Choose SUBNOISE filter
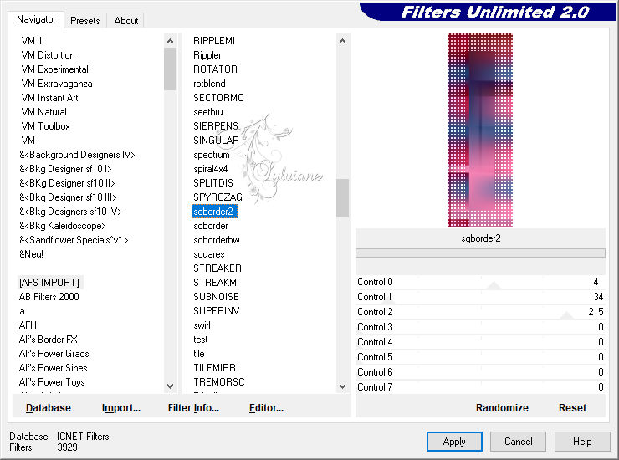This screenshot has height=460, width=619. click(216, 297)
